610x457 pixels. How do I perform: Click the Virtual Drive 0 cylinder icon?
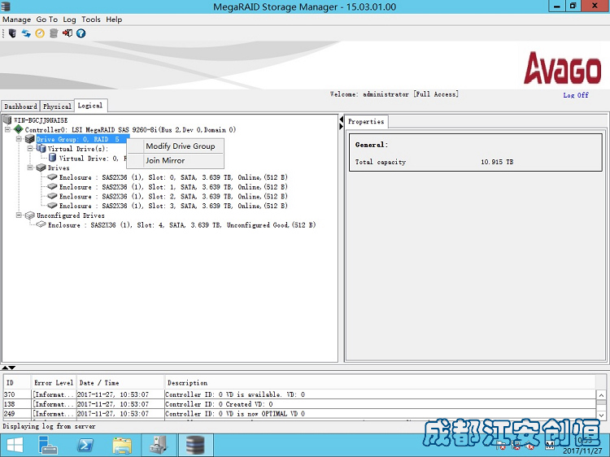(53, 158)
